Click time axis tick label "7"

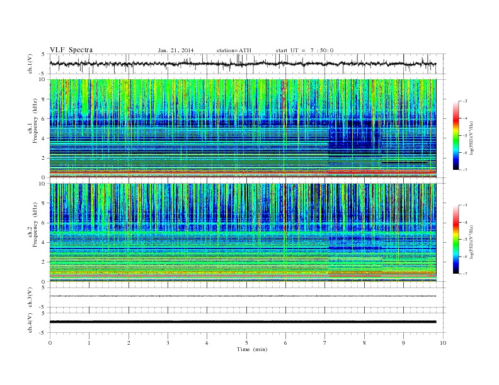(325, 343)
